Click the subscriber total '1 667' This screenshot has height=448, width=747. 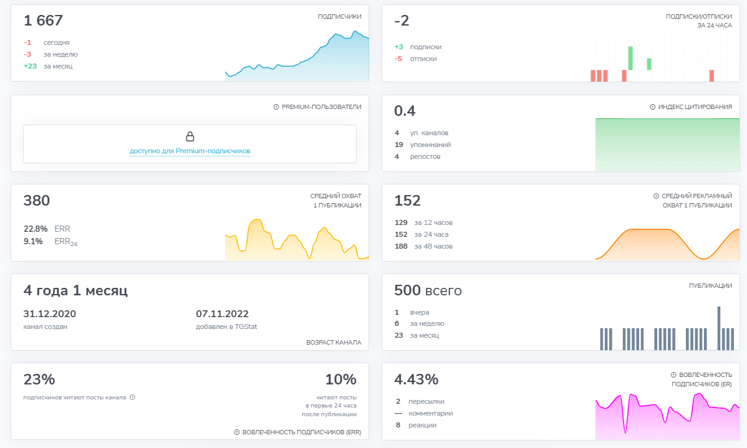click(x=43, y=21)
